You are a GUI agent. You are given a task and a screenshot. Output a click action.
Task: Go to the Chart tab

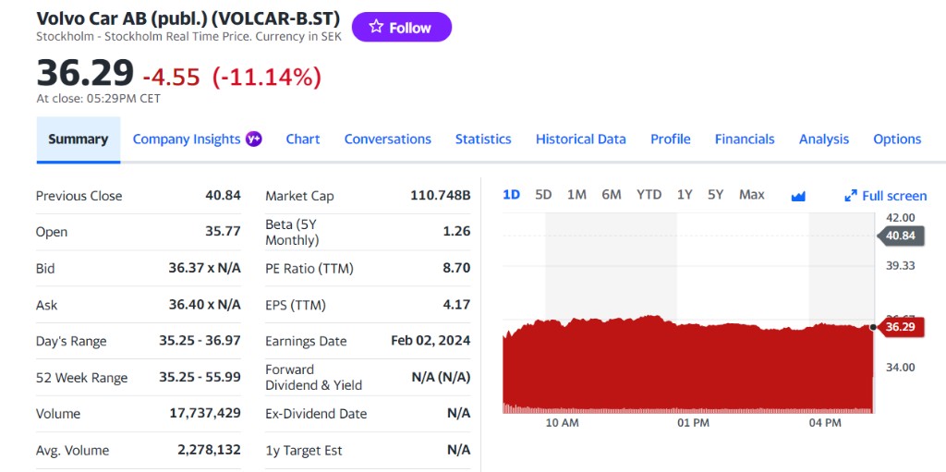[x=303, y=139]
